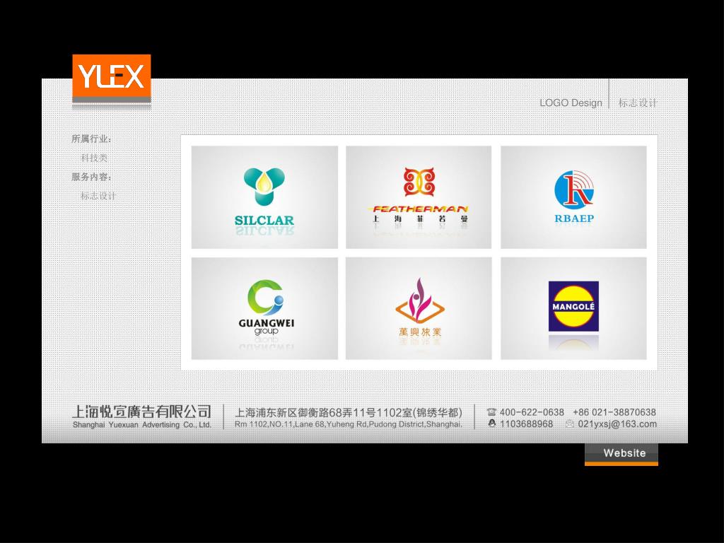Screen dimensions: 724x543
Task: Click the Chinese address 上海浦东新区御衡路68弄
Action: click(x=349, y=412)
